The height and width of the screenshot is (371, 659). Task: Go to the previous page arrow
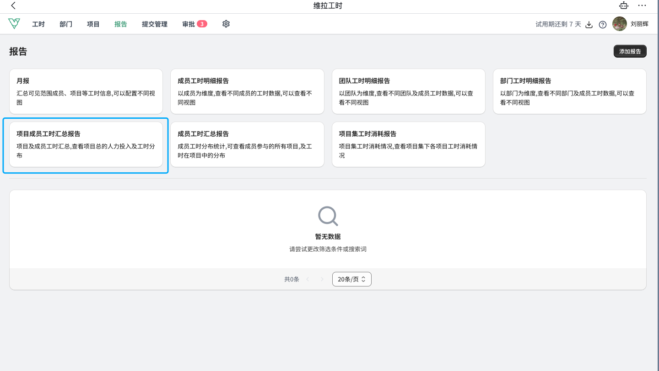click(308, 279)
